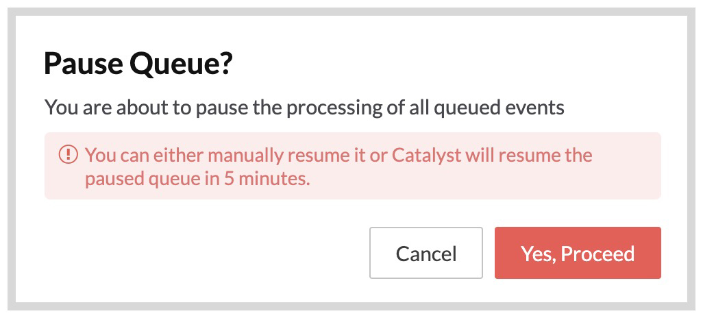Image resolution: width=703 pixels, height=318 pixels.
Task: Click the text "paused queue in 5 minutes."
Action: (197, 180)
